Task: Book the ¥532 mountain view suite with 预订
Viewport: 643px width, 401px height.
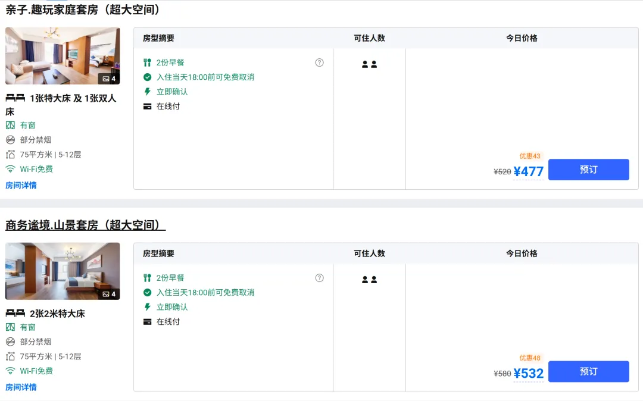Action: 588,371
